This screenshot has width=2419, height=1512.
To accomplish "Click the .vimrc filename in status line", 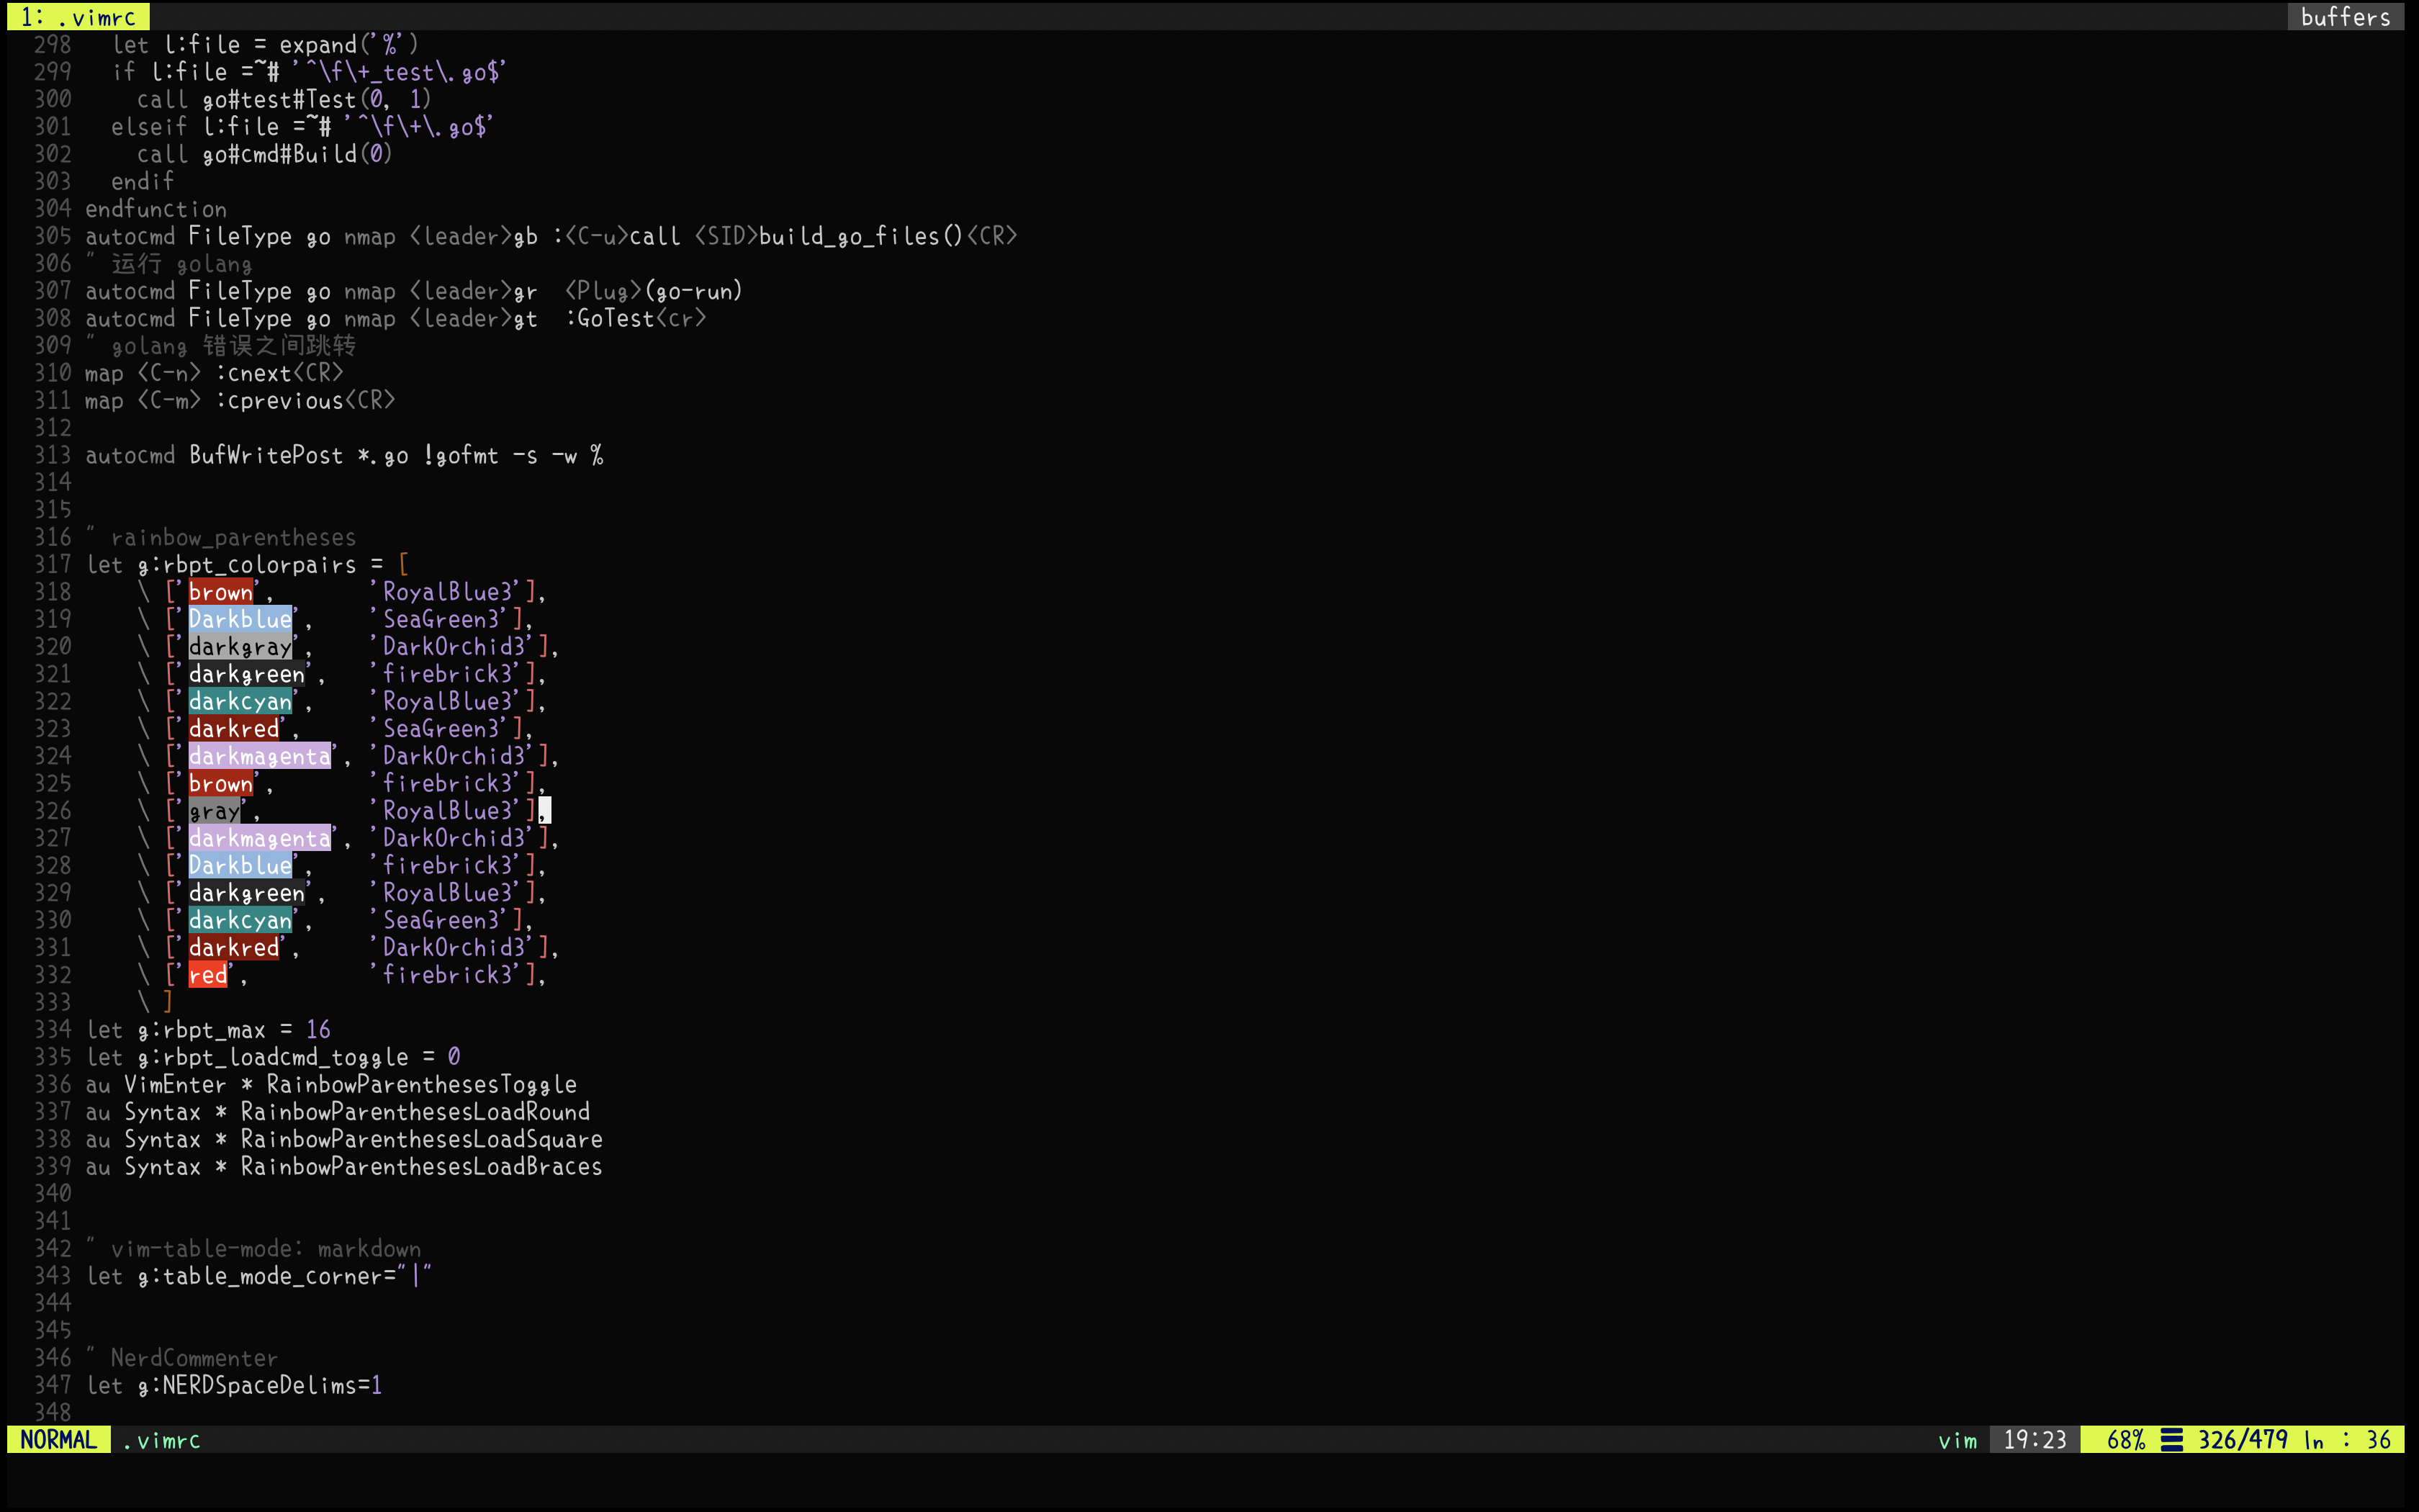I will [x=162, y=1440].
